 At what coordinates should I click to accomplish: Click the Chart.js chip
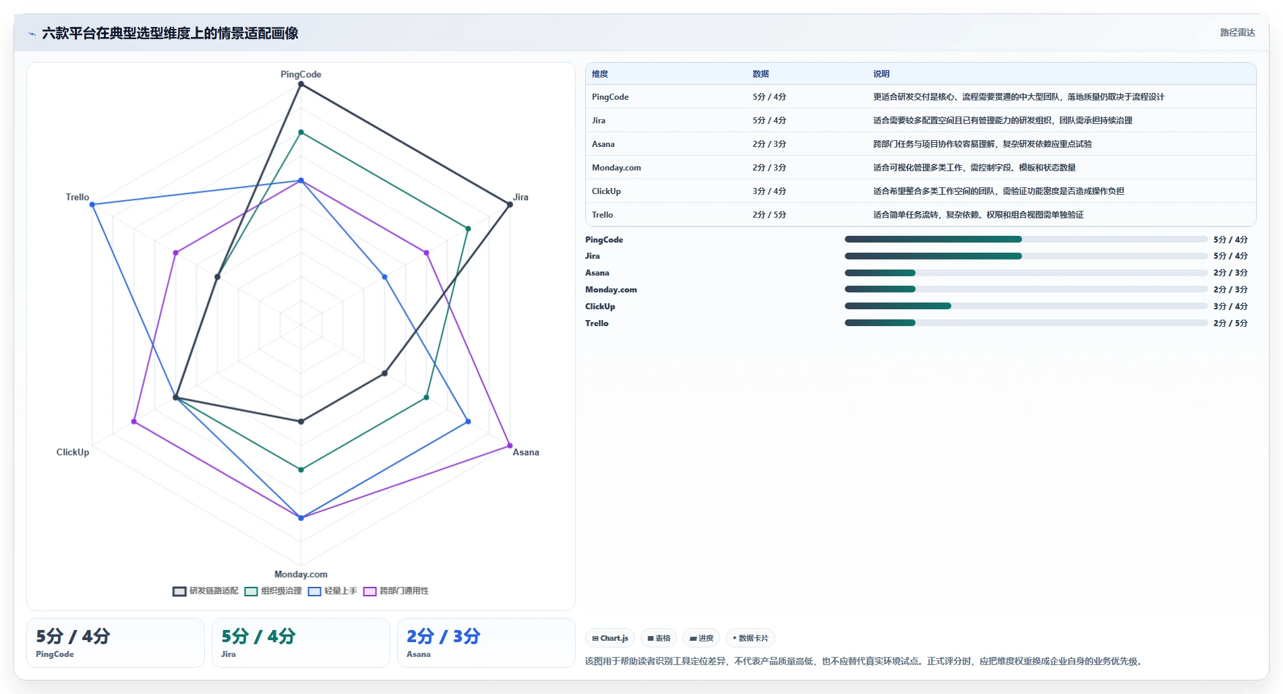point(610,638)
